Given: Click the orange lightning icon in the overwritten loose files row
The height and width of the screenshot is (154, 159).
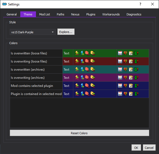Looking at the screenshot, I should pos(77,53).
